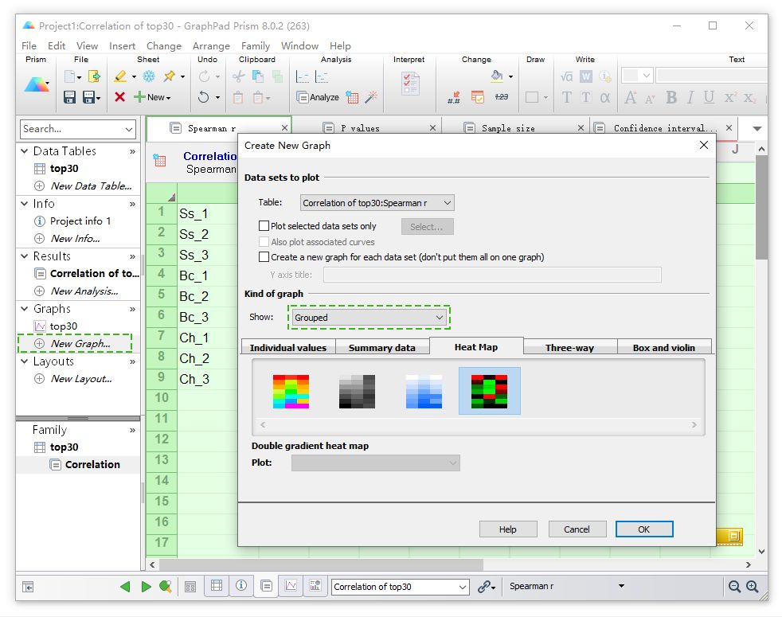782x617 pixels.
Task: Select the rainbow heat map thumbnail
Action: (291, 392)
